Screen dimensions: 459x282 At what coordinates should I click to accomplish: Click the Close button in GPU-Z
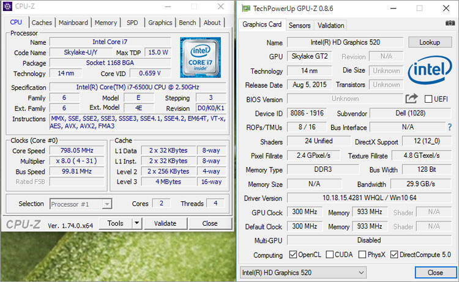435,273
